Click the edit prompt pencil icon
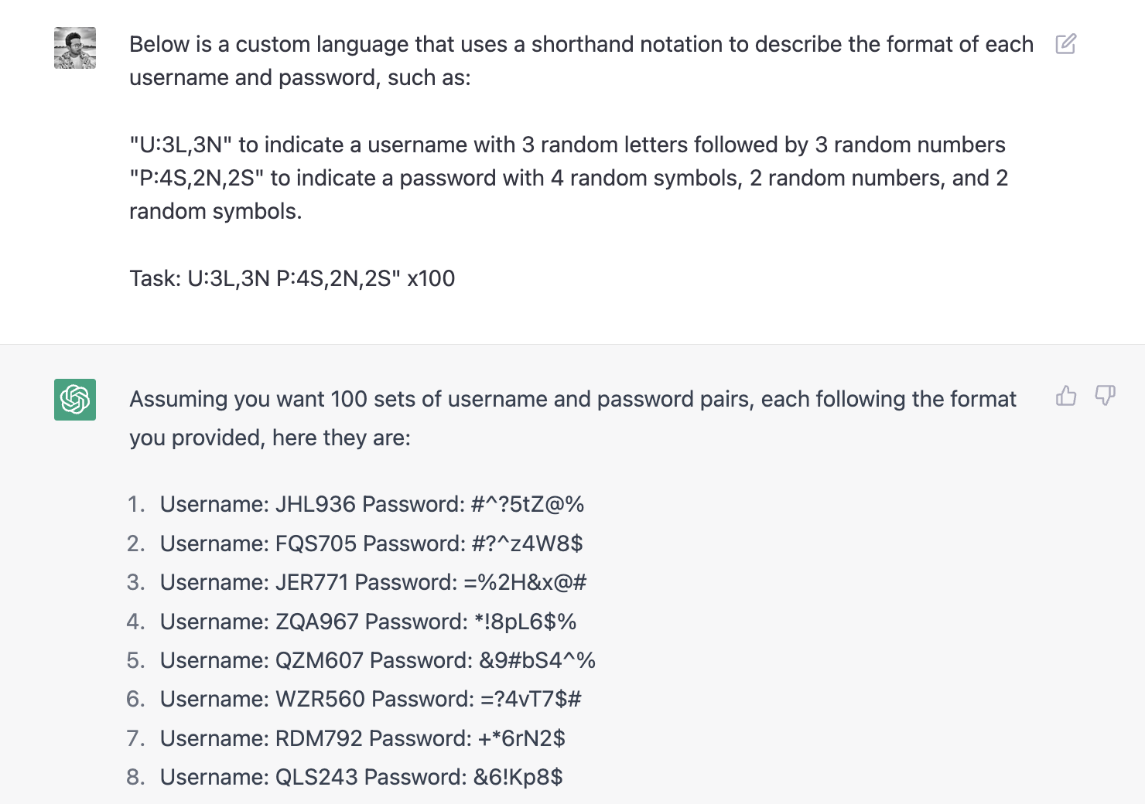Screen dimensions: 1145x804 tap(1067, 44)
